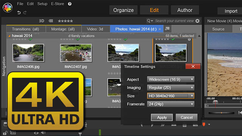The image size is (242, 136).
Task: Cancel the Timeline Settings dialog
Action: click(186, 117)
